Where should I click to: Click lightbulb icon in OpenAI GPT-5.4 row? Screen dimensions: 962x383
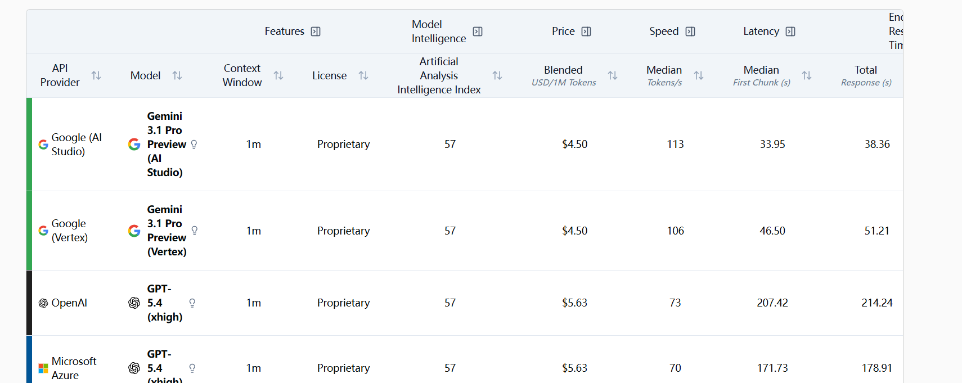192,303
